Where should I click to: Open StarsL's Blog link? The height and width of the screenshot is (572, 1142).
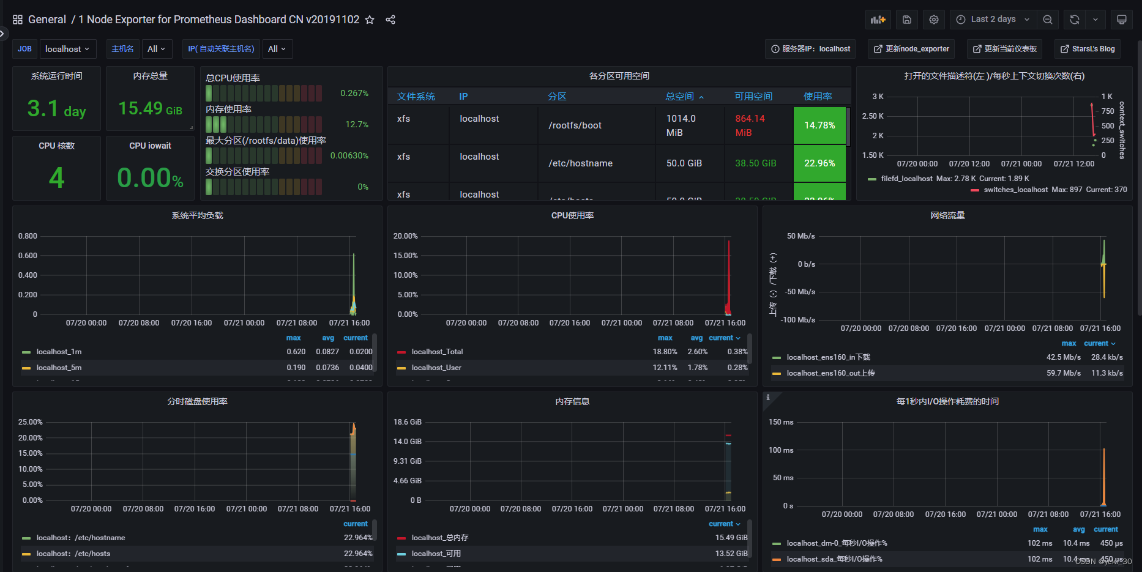coord(1088,49)
